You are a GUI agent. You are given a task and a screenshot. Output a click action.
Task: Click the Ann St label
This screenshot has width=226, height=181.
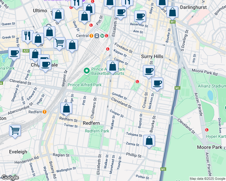138,31
